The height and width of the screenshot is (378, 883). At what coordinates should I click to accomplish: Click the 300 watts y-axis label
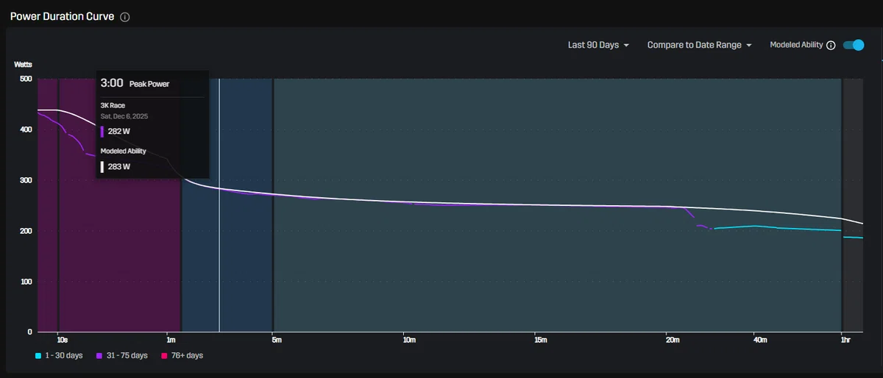tap(26, 180)
